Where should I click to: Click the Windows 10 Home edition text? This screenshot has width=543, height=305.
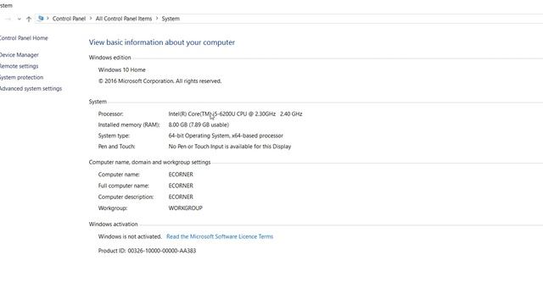[x=122, y=69]
